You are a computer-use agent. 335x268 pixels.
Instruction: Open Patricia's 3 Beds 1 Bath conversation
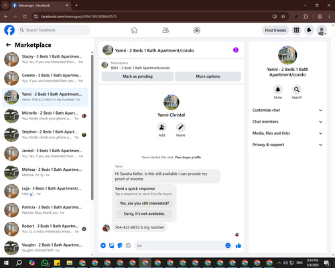pos(45,210)
